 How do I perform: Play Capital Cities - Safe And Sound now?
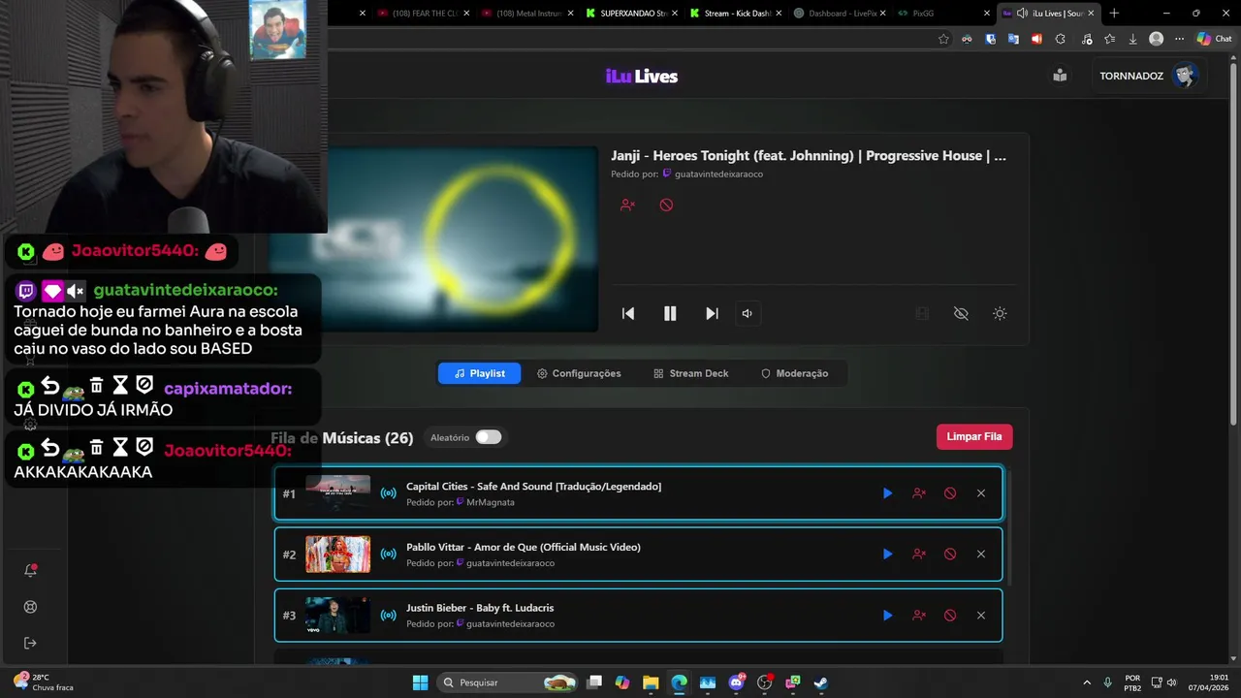click(x=887, y=493)
